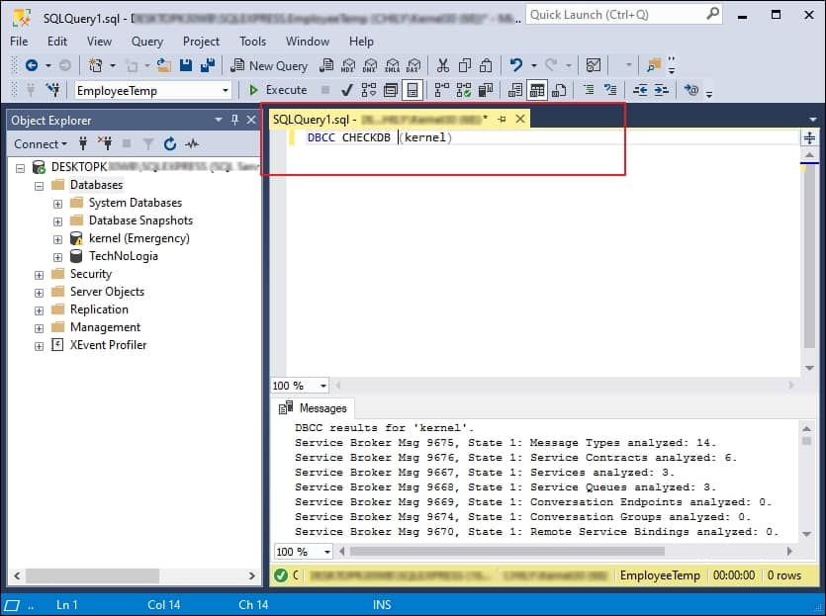Expand the kernel (Emergency) database node

(x=58, y=239)
